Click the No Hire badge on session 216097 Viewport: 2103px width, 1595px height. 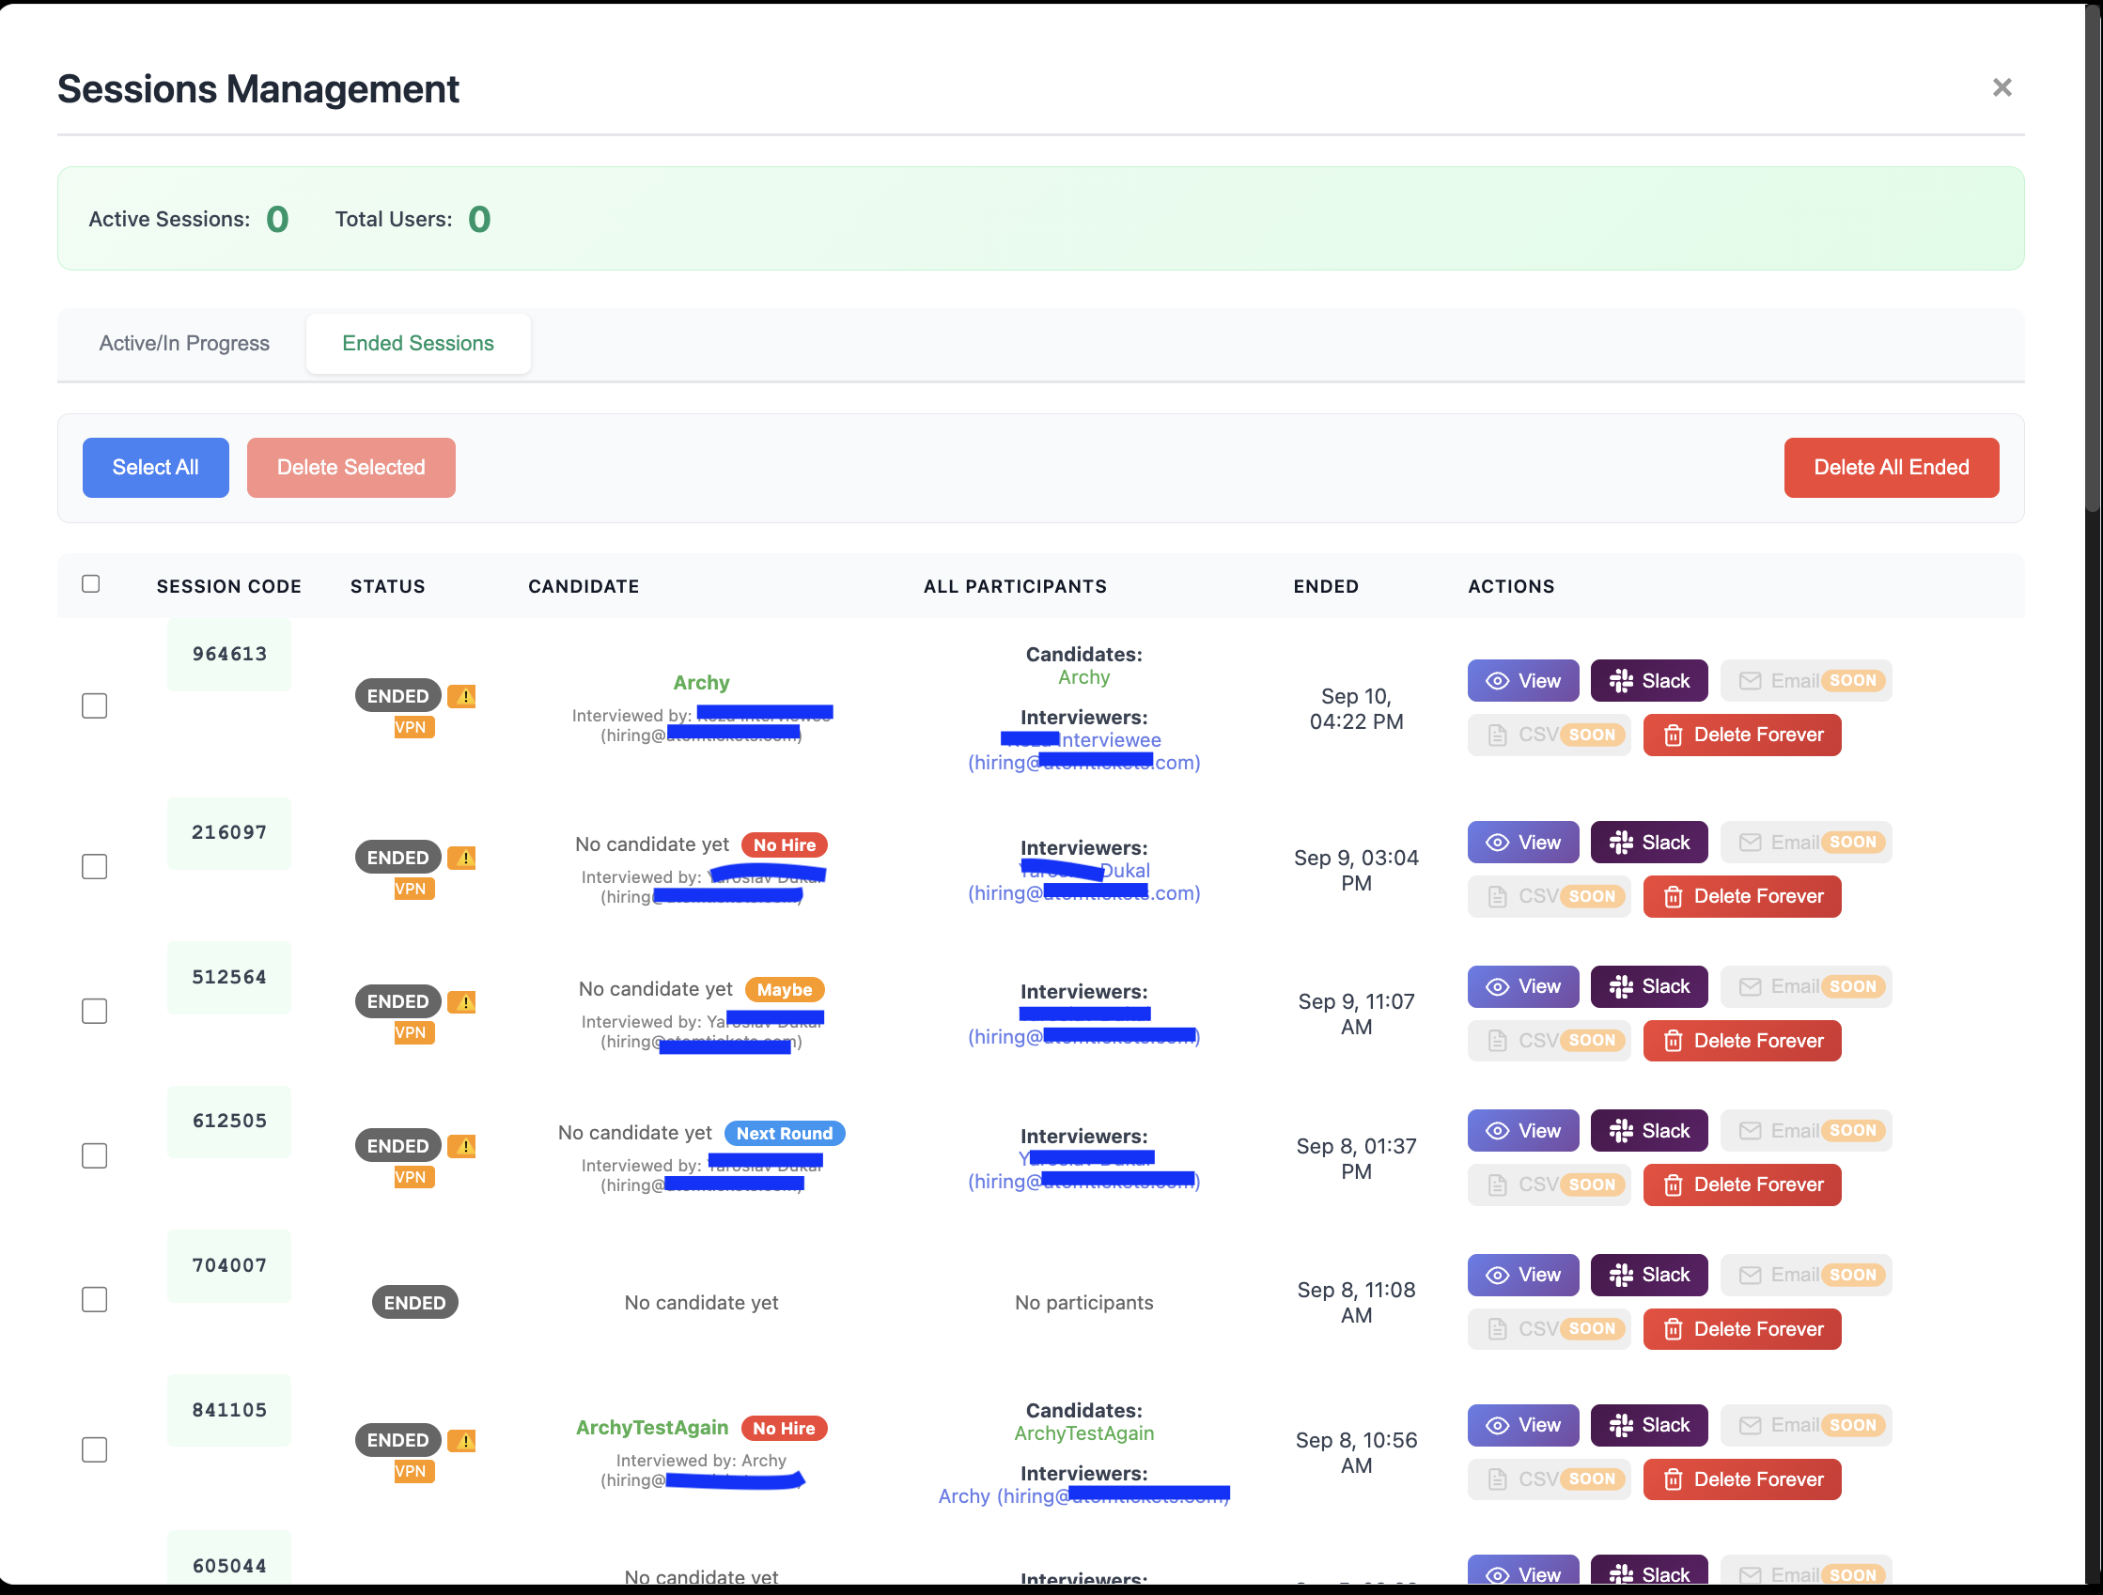coord(785,845)
